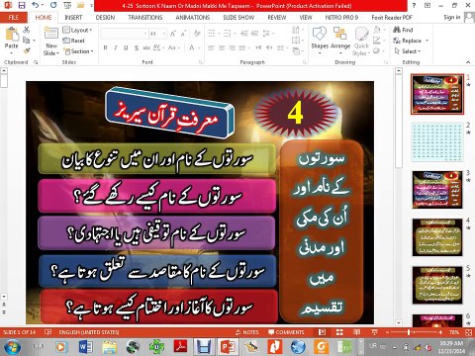475x356 pixels.
Task: Switch to the DESIGN tab
Action: [x=105, y=17]
